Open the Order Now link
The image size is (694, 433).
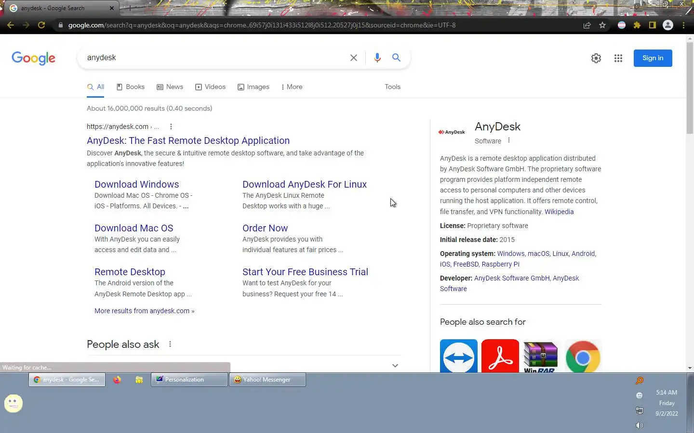point(265,228)
